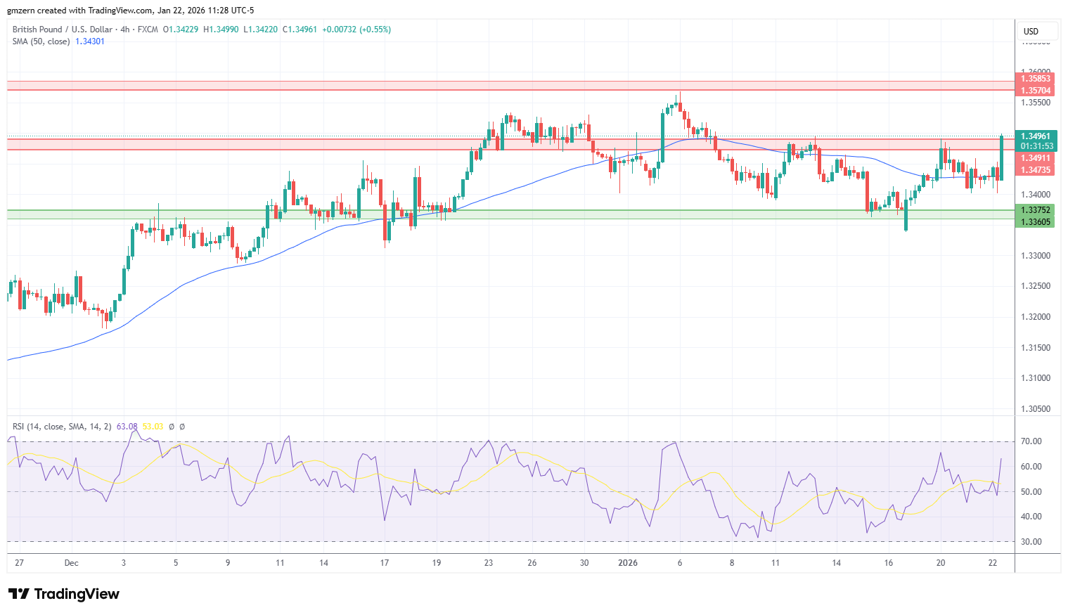Click the RSI moving average value 53.03
Screen dimensions: 1068x615
(153, 427)
